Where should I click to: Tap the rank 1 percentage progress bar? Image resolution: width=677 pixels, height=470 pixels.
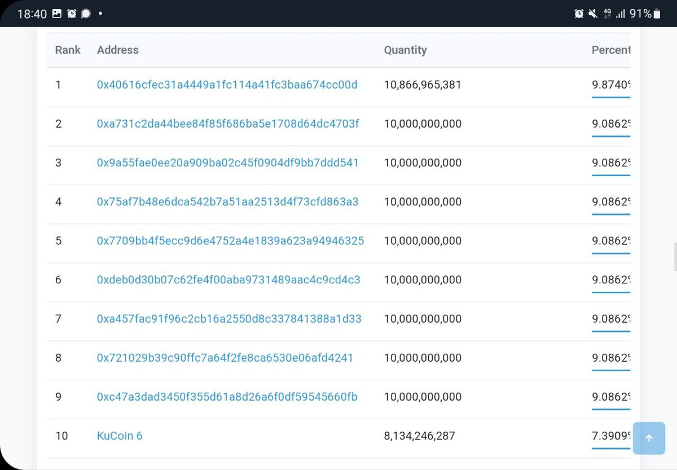pos(611,96)
